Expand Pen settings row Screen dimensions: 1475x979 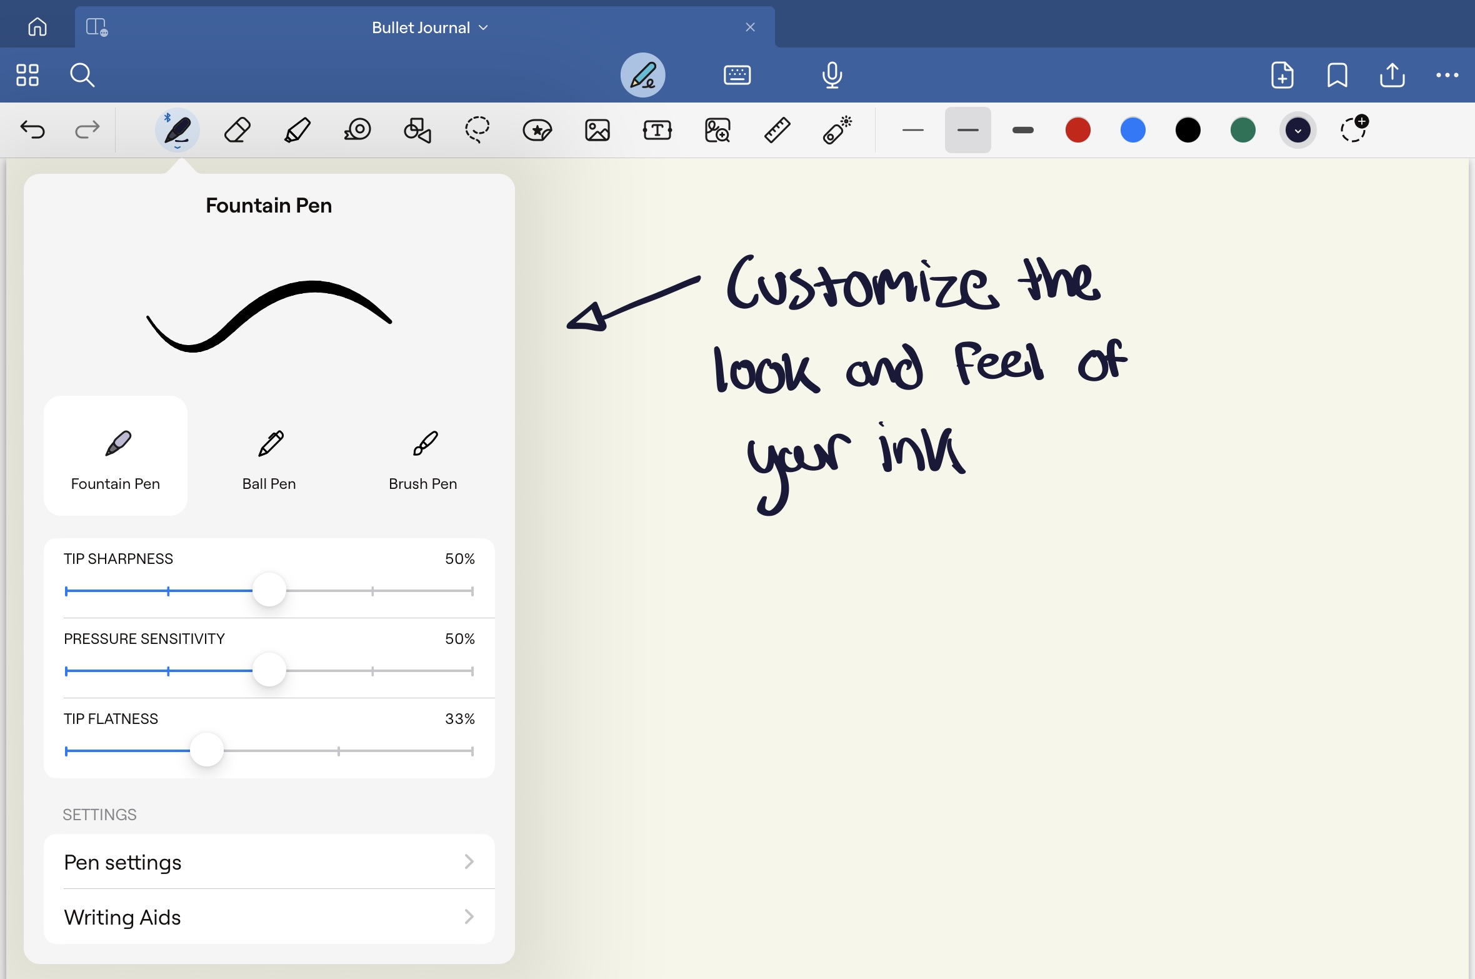[x=269, y=862]
